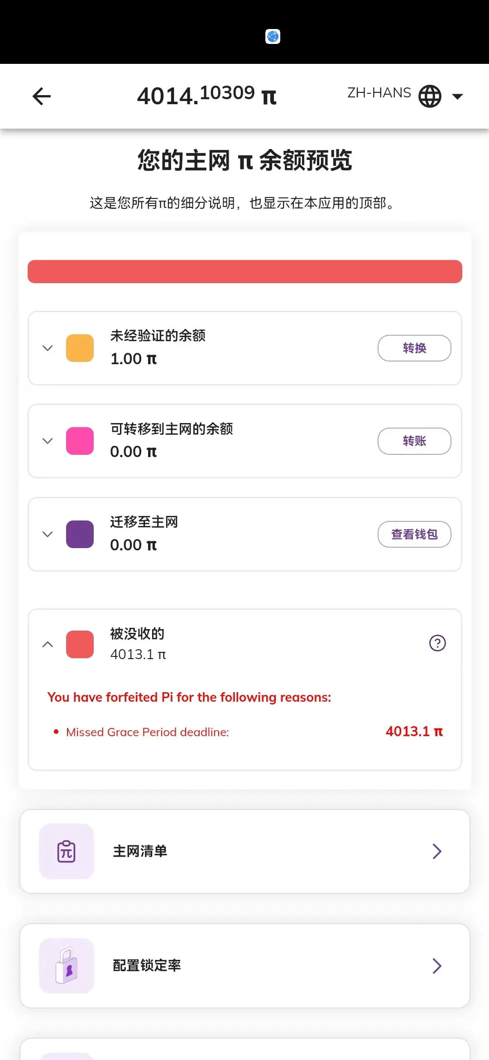Click the 查看钱包 view wallet button

pos(414,534)
